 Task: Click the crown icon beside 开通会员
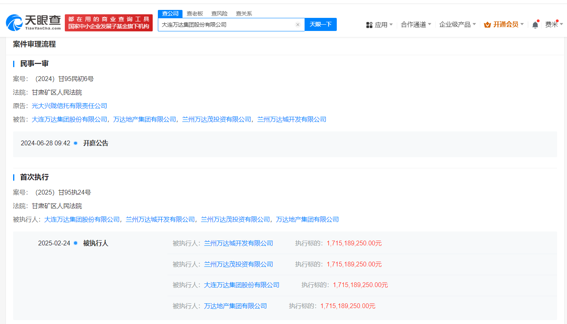pos(487,25)
